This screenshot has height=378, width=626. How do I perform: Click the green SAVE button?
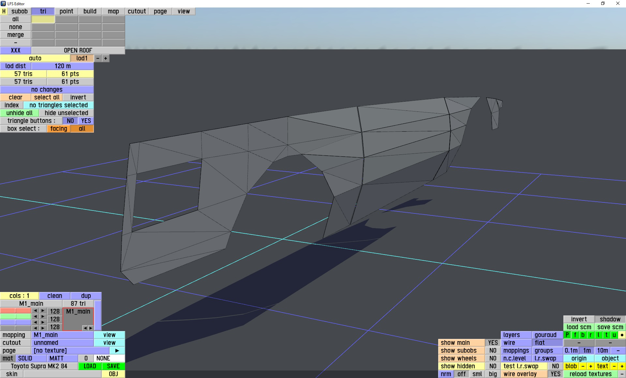point(113,366)
